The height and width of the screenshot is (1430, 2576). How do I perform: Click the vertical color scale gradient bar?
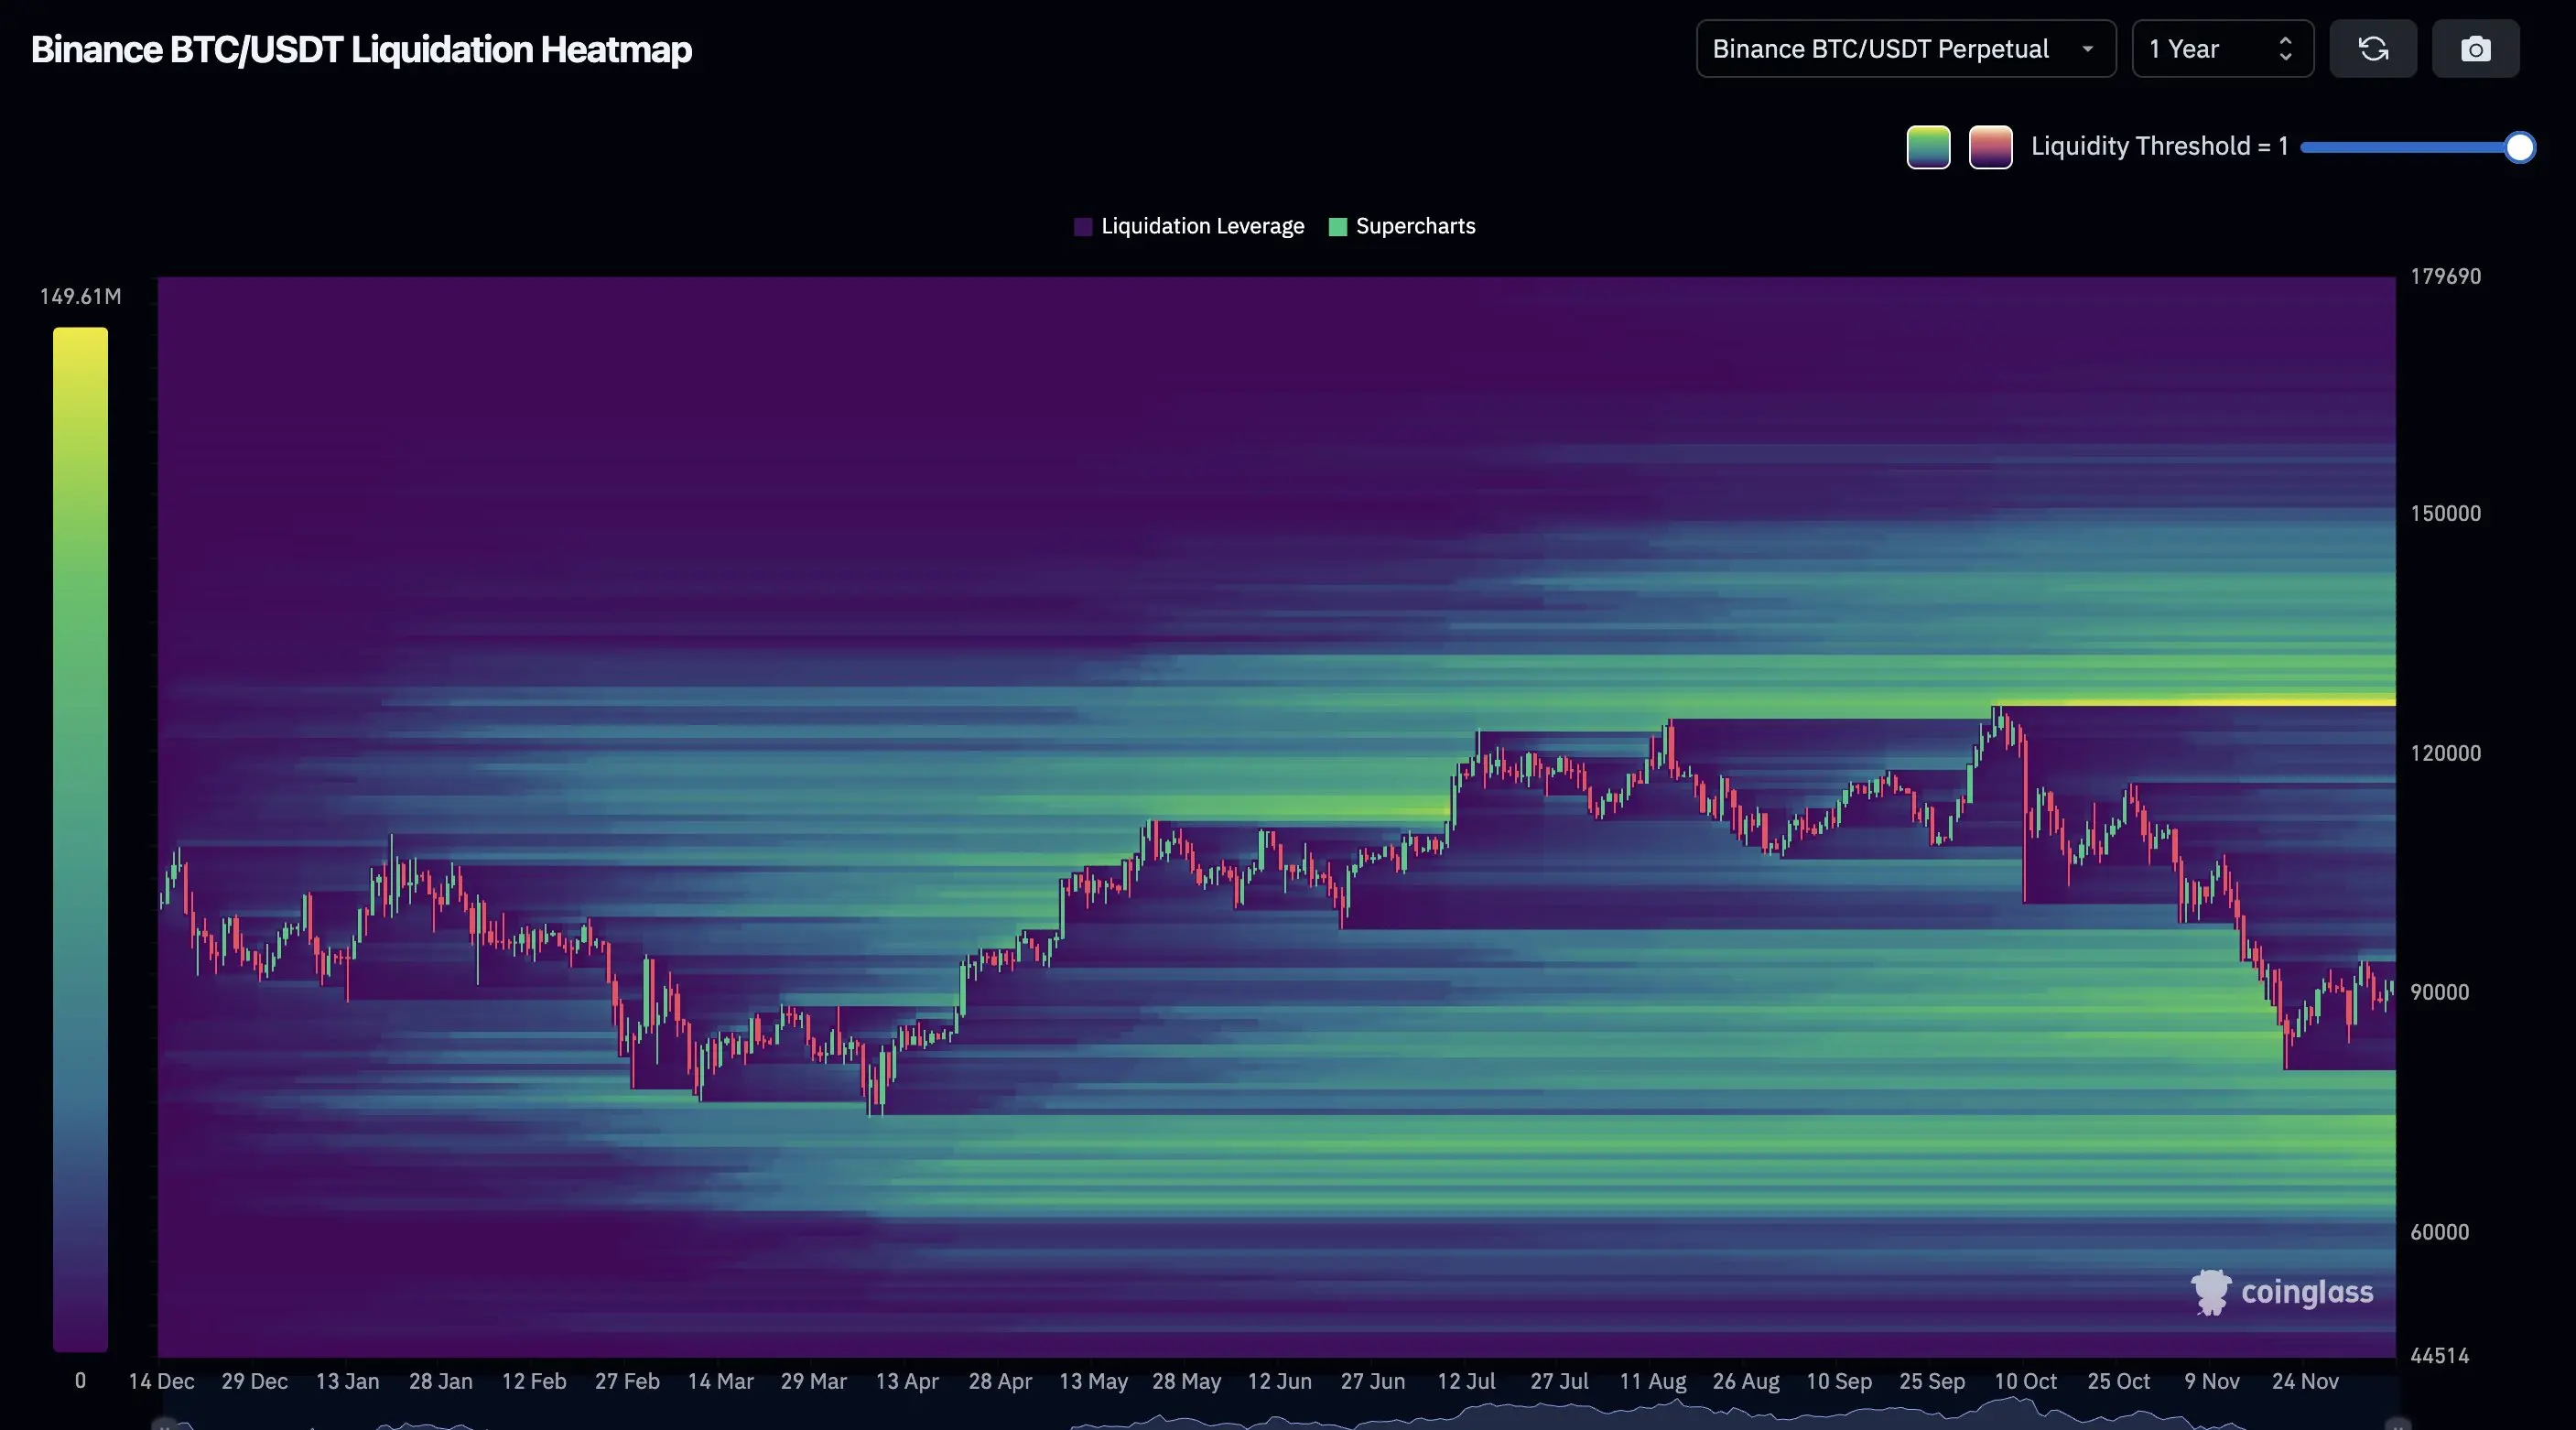click(x=80, y=840)
